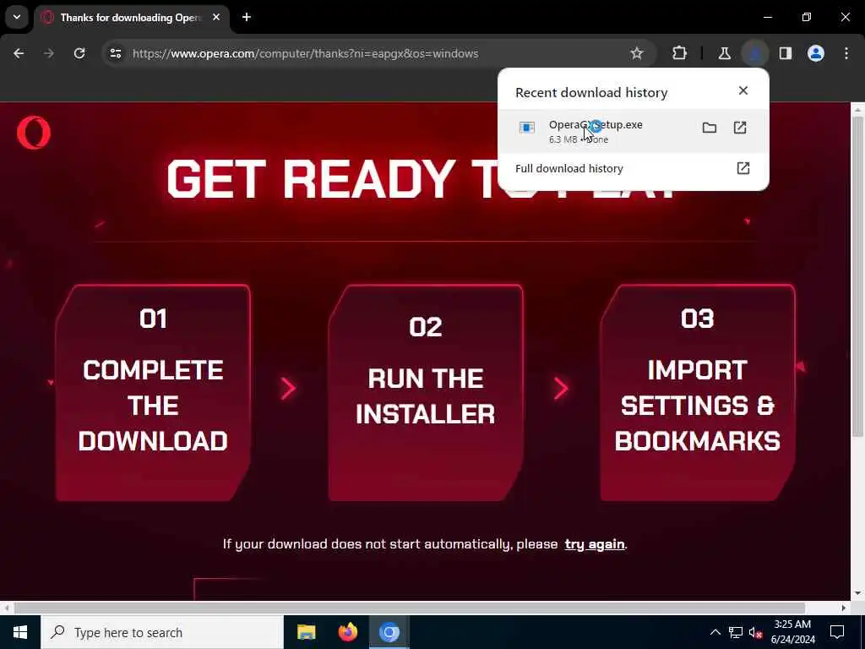Bookmark this page with the star icon
Image resolution: width=865 pixels, height=649 pixels.
tap(637, 53)
